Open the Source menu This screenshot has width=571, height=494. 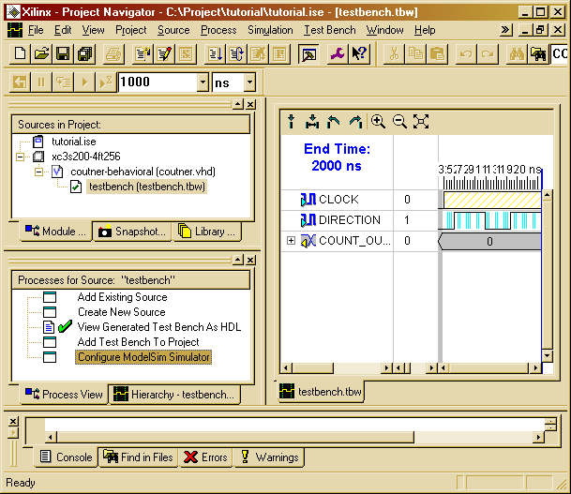[173, 30]
